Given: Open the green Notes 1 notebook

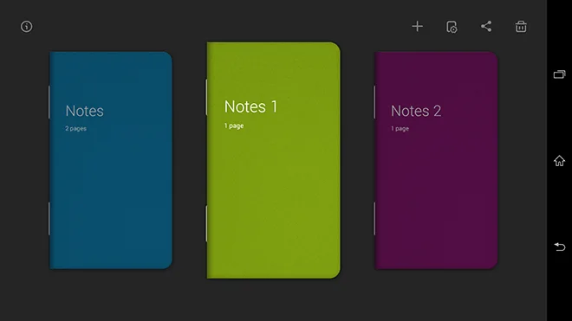Looking at the screenshot, I should click(x=273, y=160).
